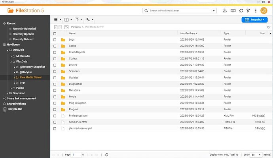Select the Updates folder name
The height and width of the screenshot is (158, 273).
coord(74,78)
